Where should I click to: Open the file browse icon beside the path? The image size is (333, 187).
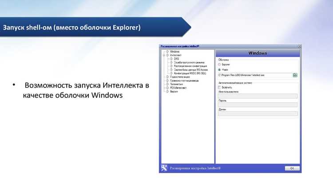click(x=295, y=75)
